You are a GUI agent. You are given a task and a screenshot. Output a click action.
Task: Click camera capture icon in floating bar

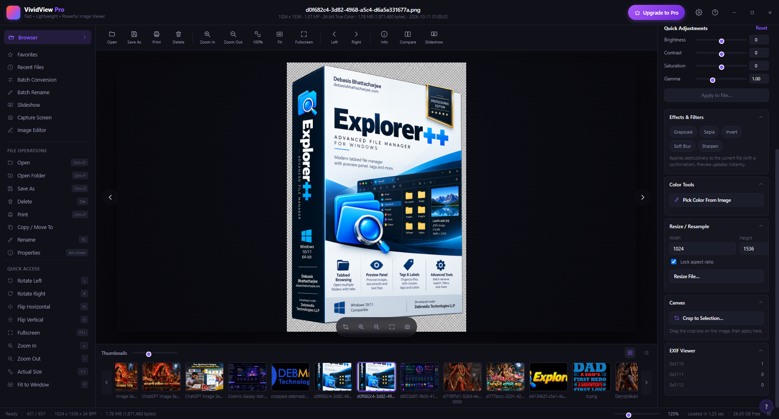point(407,327)
